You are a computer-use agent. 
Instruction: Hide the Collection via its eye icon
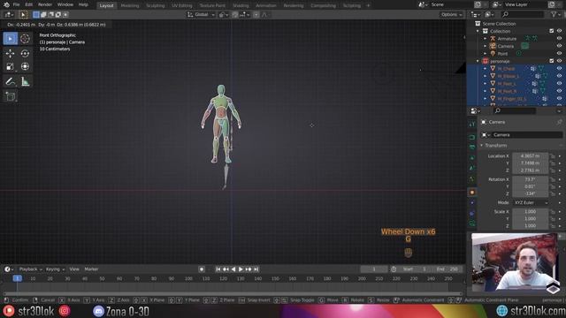(x=559, y=31)
